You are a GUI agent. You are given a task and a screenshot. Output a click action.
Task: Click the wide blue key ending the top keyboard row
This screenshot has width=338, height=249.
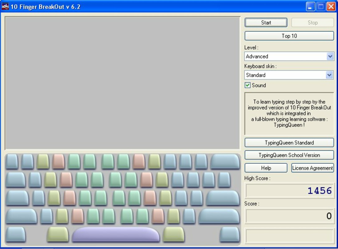tap(225, 162)
